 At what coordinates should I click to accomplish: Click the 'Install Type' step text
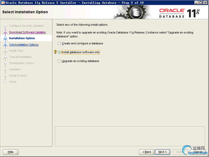coord(16,51)
